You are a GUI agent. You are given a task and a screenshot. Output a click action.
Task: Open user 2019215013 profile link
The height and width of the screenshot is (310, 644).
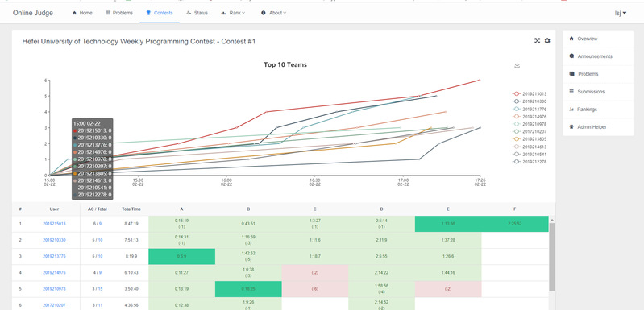click(x=54, y=224)
